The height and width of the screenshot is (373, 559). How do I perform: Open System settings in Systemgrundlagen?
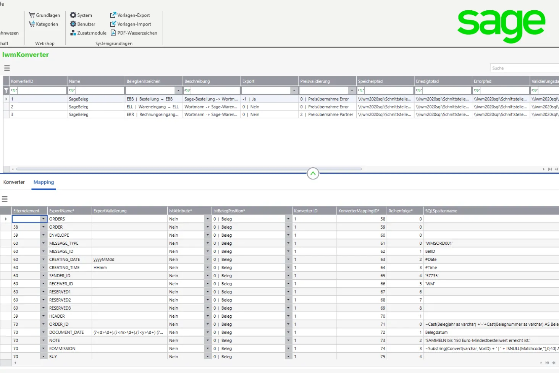click(81, 15)
